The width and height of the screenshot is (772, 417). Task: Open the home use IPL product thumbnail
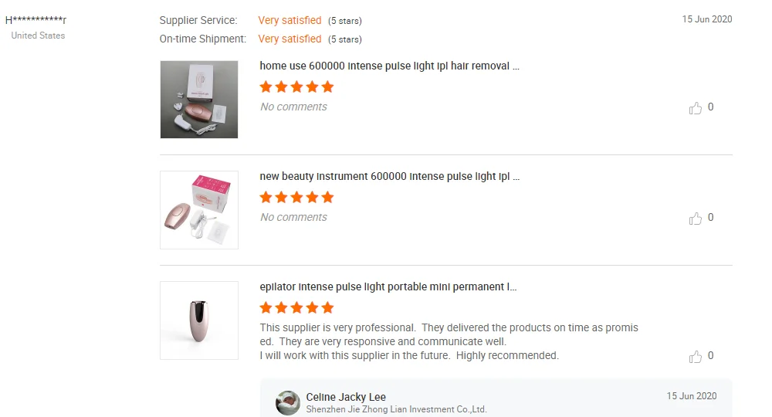tap(199, 100)
